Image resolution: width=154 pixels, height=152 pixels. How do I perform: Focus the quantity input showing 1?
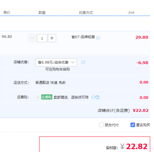click(42, 38)
